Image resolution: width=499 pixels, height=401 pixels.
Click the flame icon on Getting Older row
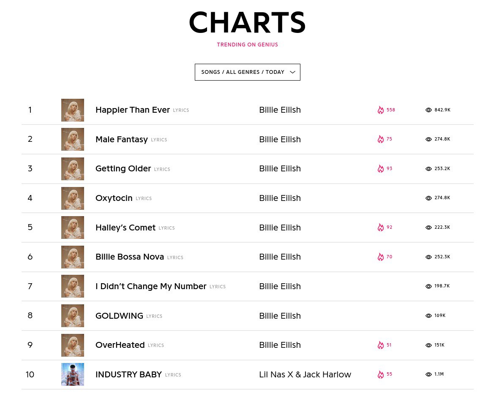pyautogui.click(x=381, y=169)
